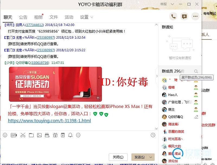This screenshot has height=165, width=217.
Task: Send a file with the folder icon
Action: click(x=31, y=135)
